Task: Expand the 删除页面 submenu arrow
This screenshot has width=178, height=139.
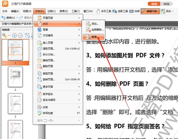Action: [x=79, y=66]
